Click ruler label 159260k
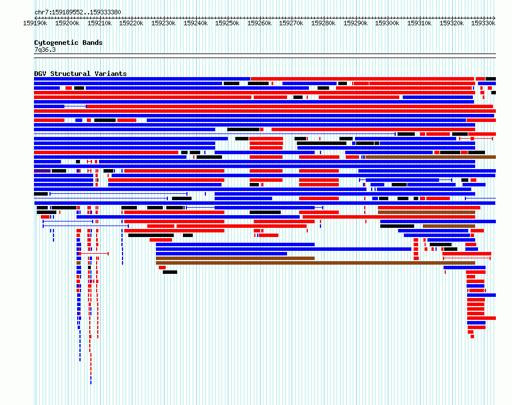This screenshot has height=405, width=512. tap(259, 23)
